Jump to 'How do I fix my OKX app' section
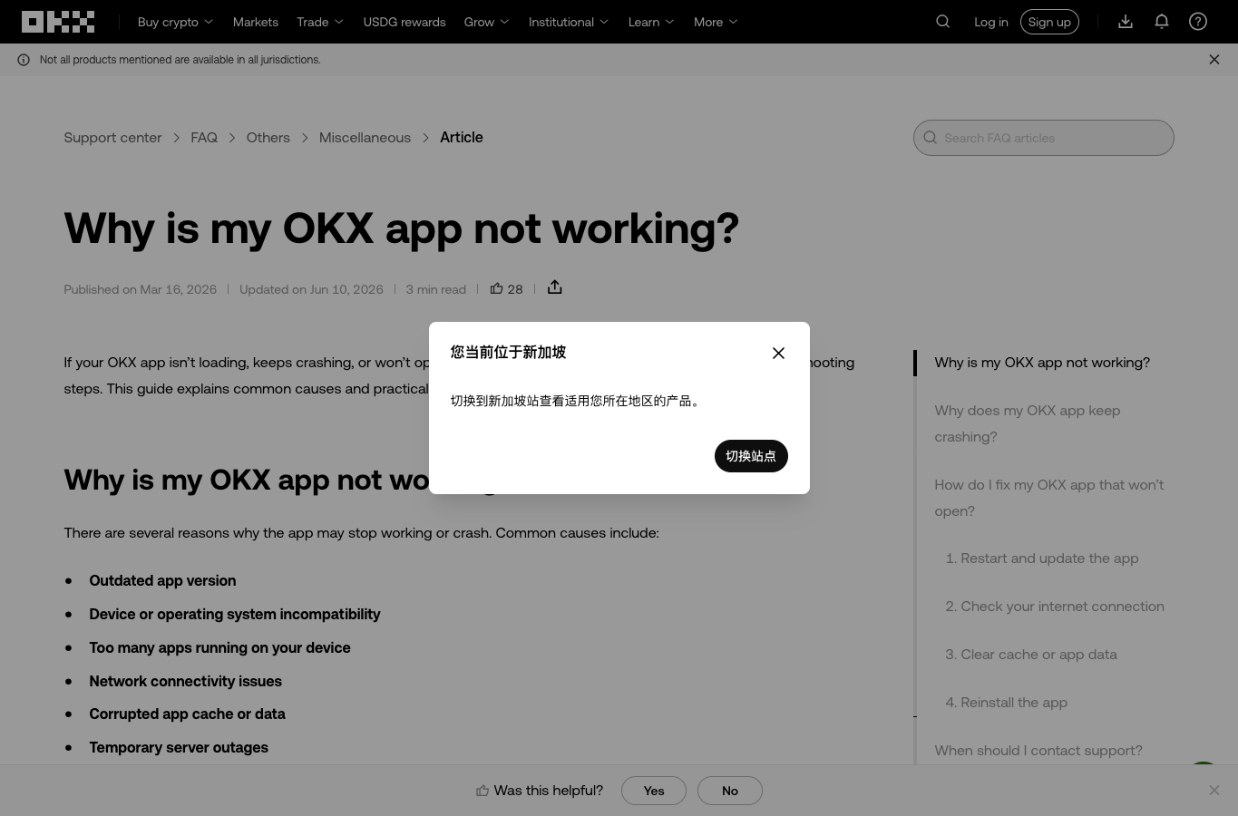The height and width of the screenshot is (816, 1238). (x=1049, y=498)
